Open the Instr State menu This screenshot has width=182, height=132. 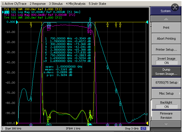coord(97,4)
